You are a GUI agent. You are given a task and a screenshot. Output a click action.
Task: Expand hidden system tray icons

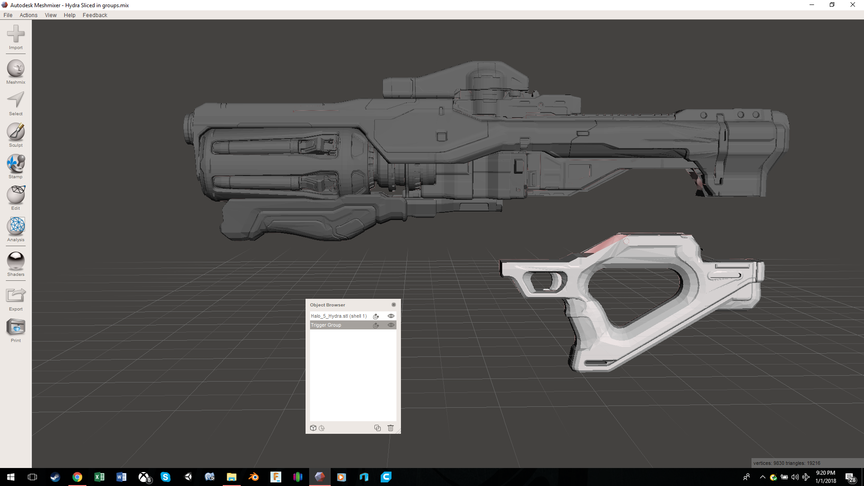[762, 477]
